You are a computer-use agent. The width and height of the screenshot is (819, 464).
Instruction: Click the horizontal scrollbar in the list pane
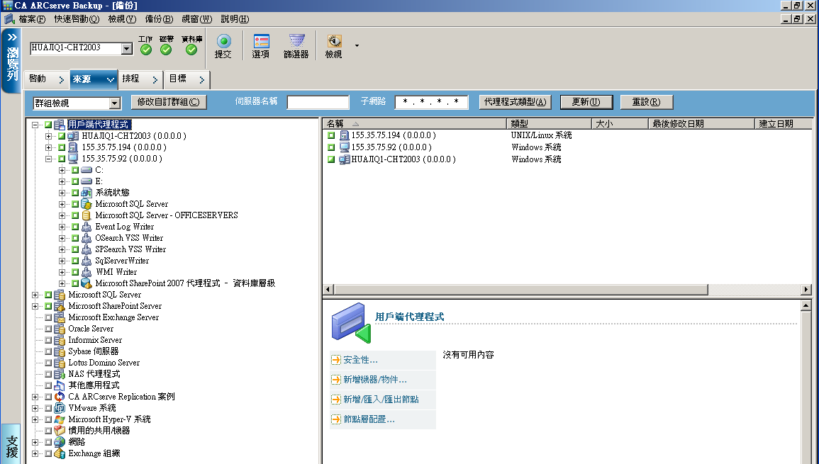click(520, 289)
